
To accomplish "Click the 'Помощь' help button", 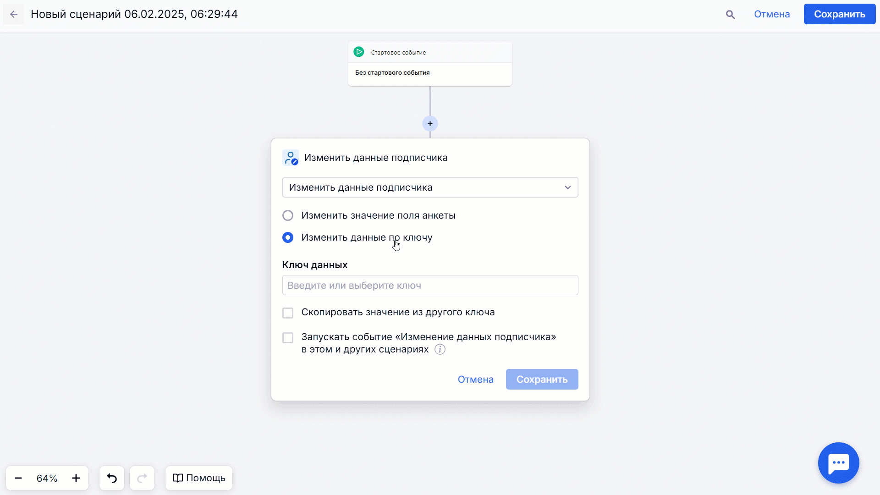I will pyautogui.click(x=198, y=478).
